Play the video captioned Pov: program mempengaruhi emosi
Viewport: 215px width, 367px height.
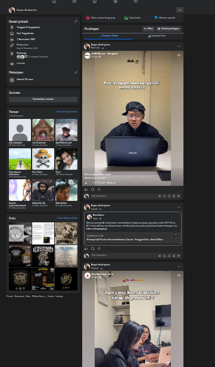[133, 118]
